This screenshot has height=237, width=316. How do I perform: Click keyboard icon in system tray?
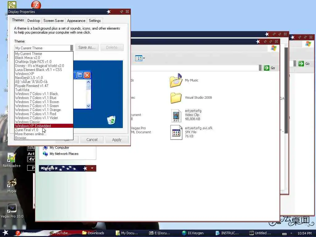point(284,234)
